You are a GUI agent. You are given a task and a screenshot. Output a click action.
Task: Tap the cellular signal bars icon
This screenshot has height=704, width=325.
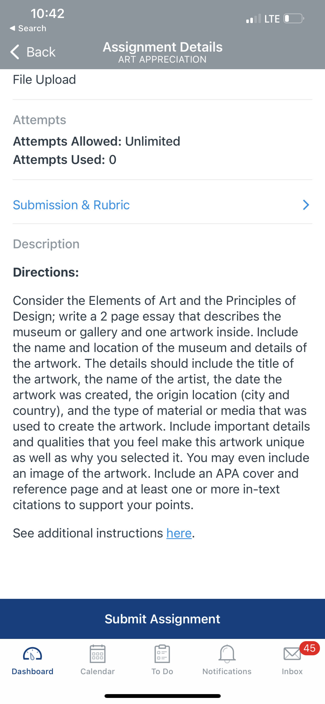pyautogui.click(x=254, y=19)
